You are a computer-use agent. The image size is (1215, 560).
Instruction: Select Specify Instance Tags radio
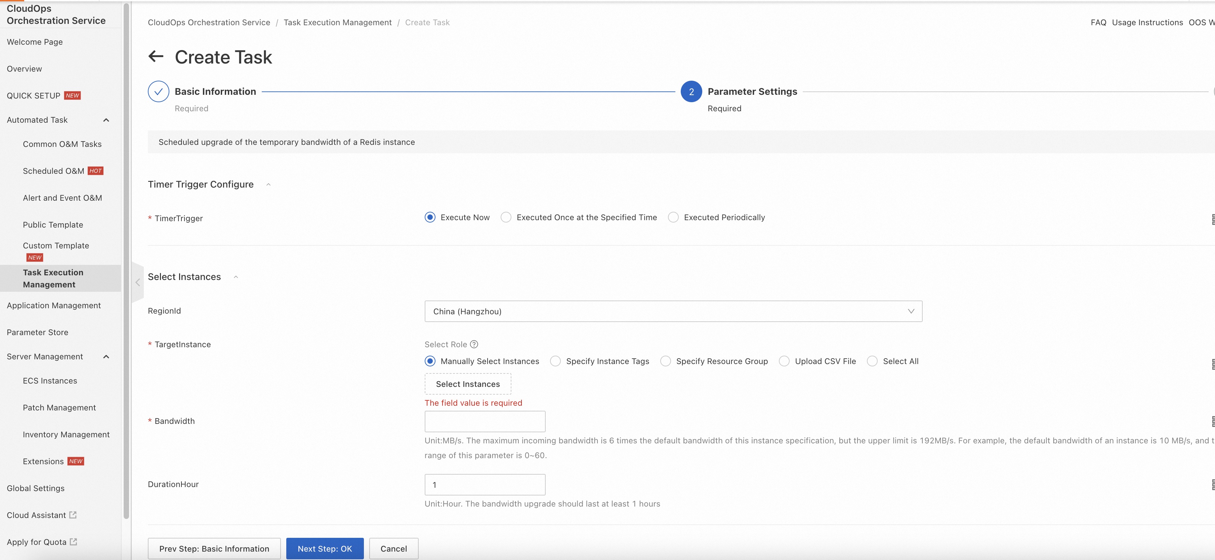pos(555,361)
